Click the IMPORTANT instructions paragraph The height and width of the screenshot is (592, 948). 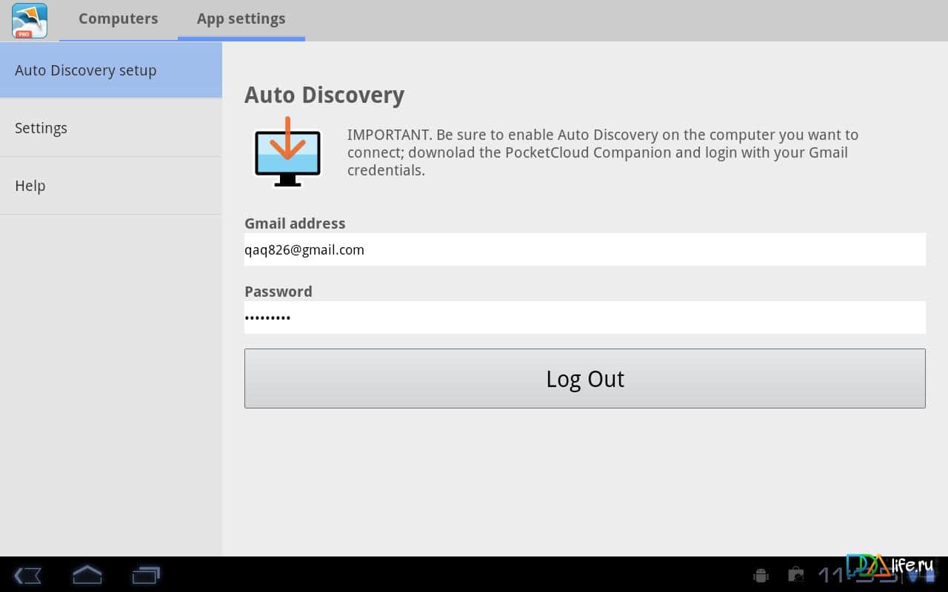click(603, 152)
